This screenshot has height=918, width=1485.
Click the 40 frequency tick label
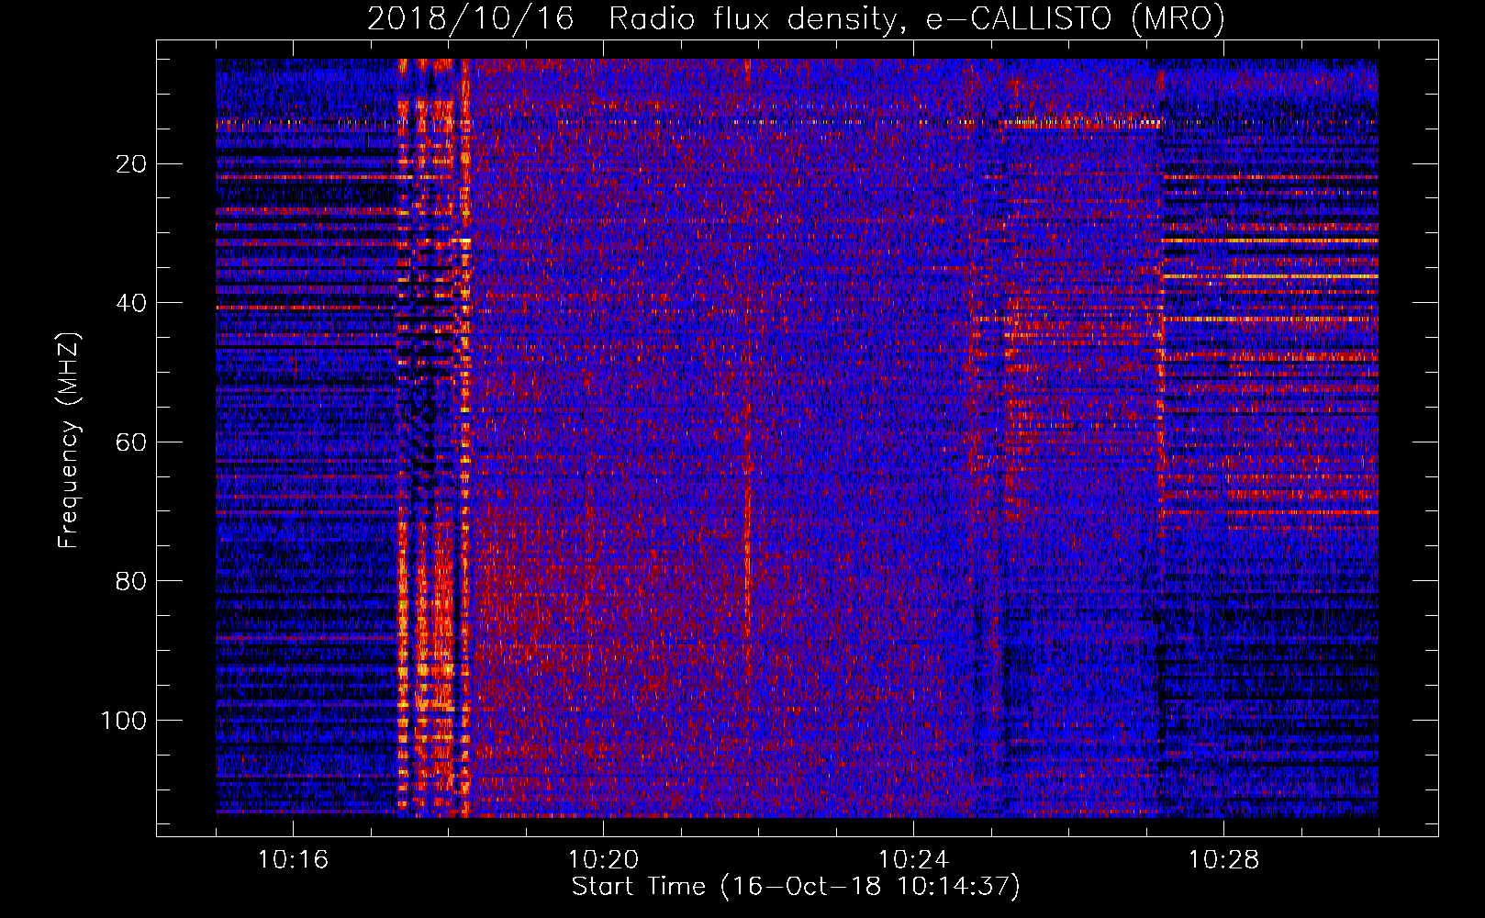click(132, 303)
